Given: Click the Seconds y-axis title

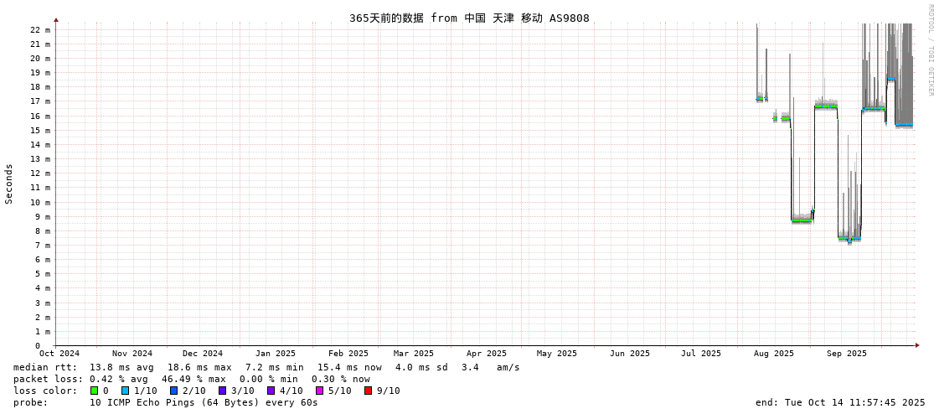Looking at the screenshot, I should pyautogui.click(x=9, y=184).
